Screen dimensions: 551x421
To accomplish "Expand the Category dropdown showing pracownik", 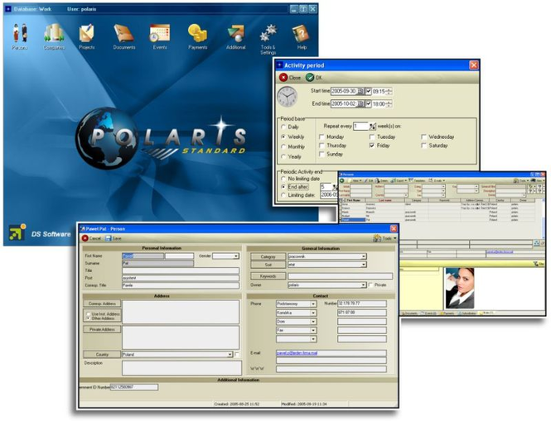I will pos(364,256).
